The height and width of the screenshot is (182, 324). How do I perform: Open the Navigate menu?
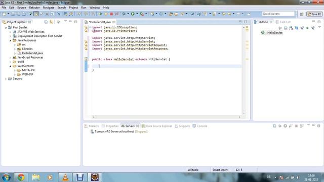tap(49, 8)
